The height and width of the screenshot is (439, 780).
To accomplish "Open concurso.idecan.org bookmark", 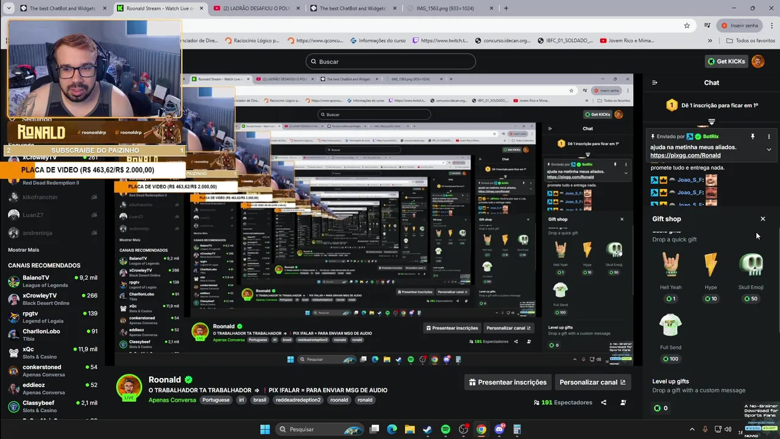I will coord(504,41).
